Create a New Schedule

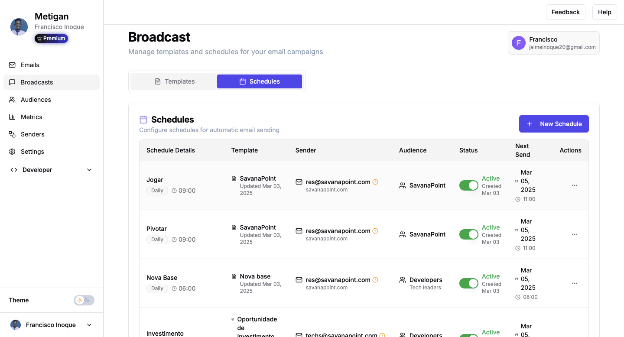pos(554,124)
